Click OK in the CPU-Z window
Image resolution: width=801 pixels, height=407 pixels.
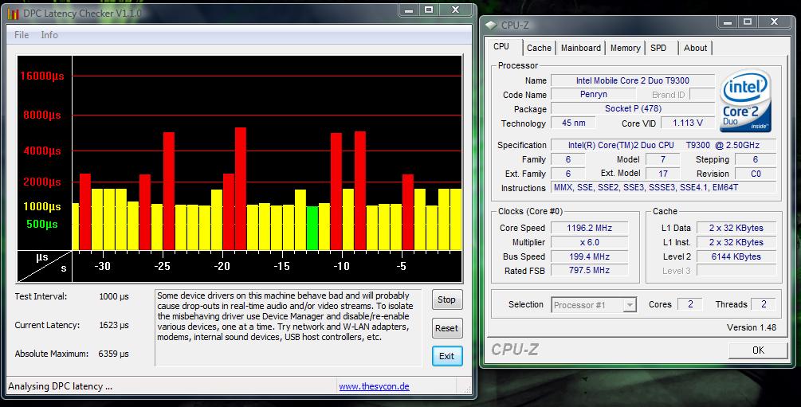coord(758,350)
